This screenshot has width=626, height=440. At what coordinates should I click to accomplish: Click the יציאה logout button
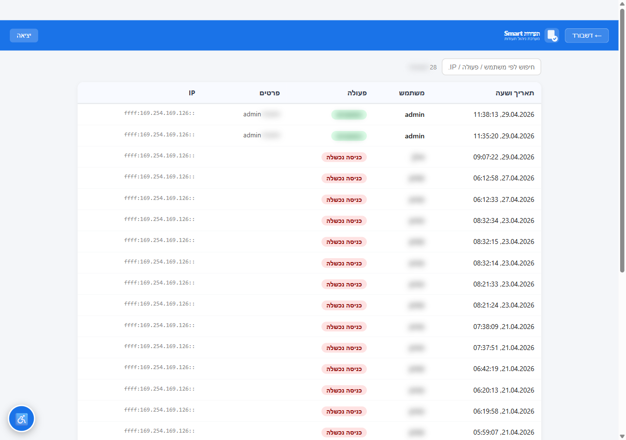point(24,35)
